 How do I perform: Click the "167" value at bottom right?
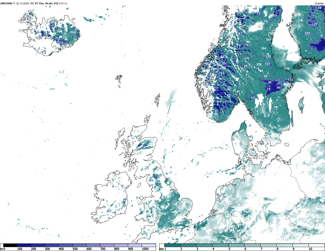pos(302,228)
